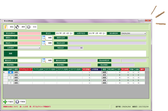168x111 pixels.
Task: Open customer code search magnifier
Action: [44, 38]
